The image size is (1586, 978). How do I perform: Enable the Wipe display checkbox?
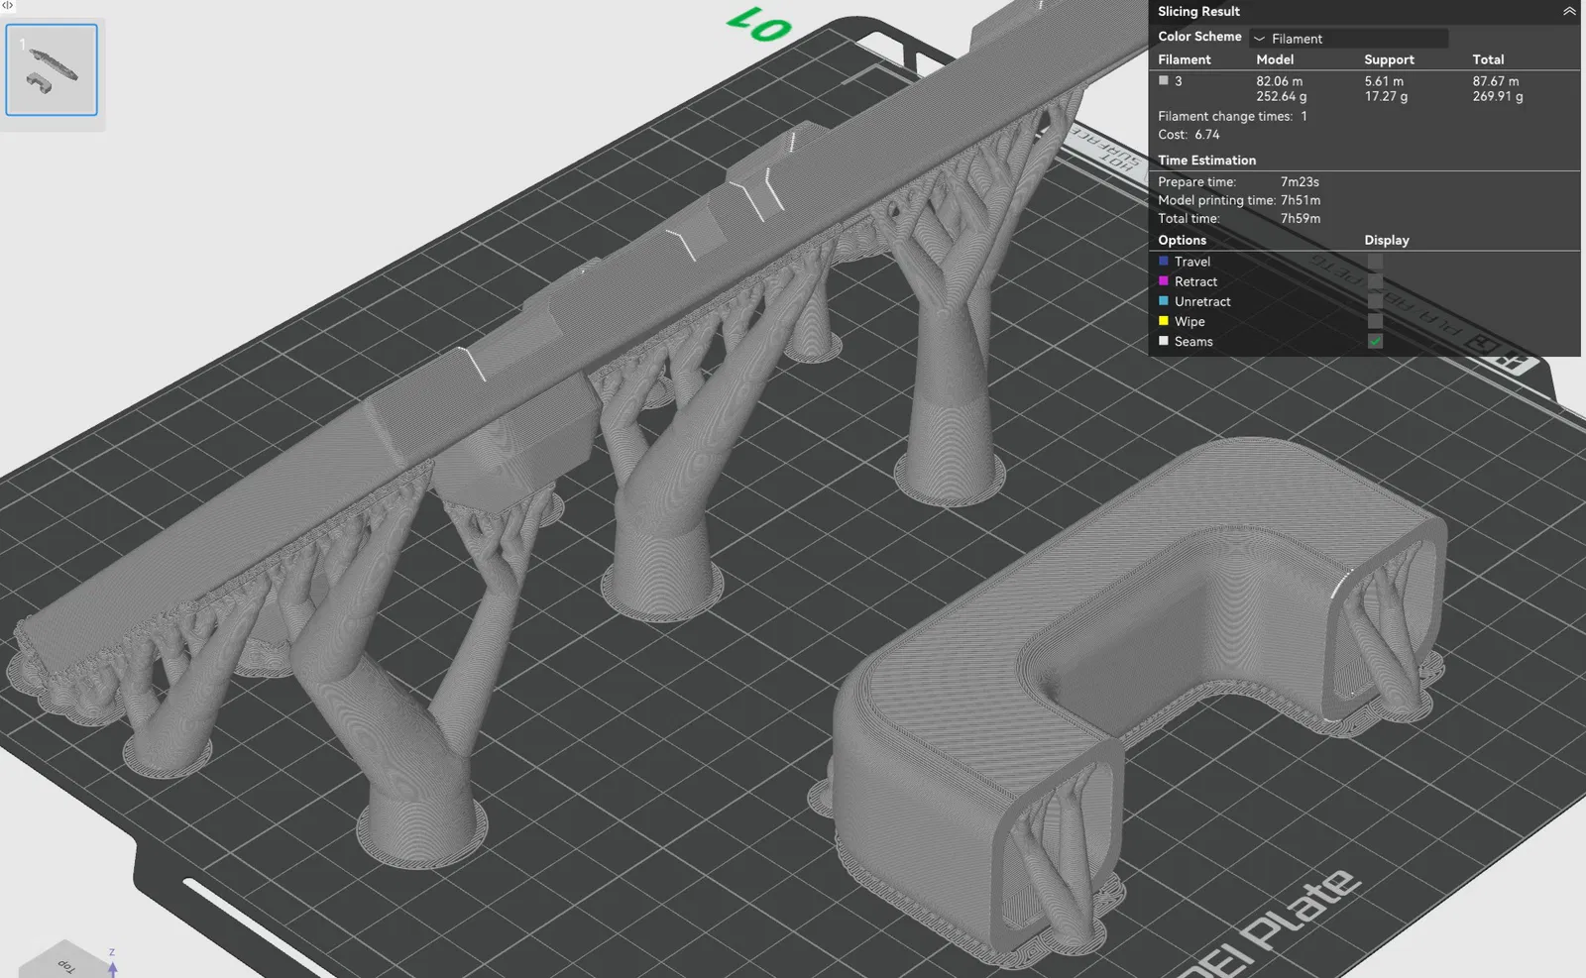1375,321
